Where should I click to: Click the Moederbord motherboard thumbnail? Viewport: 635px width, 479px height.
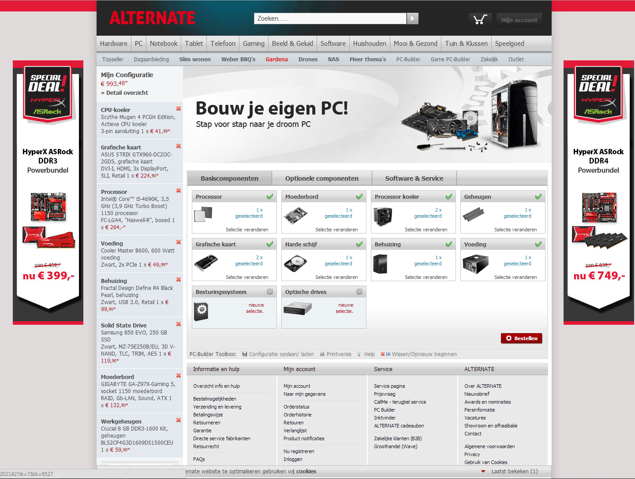coord(295,215)
